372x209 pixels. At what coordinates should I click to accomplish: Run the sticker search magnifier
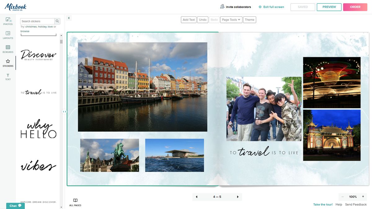[x=57, y=21]
